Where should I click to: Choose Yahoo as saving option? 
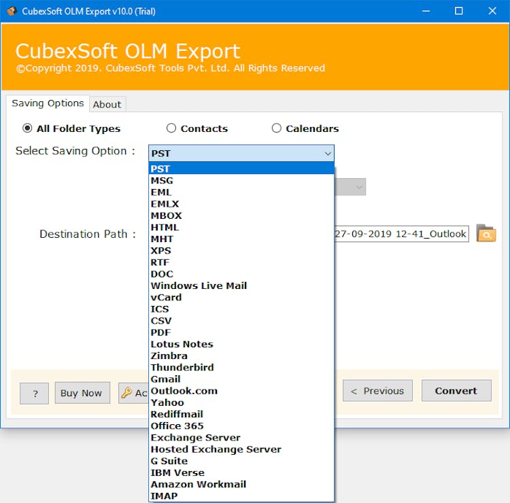(241, 402)
